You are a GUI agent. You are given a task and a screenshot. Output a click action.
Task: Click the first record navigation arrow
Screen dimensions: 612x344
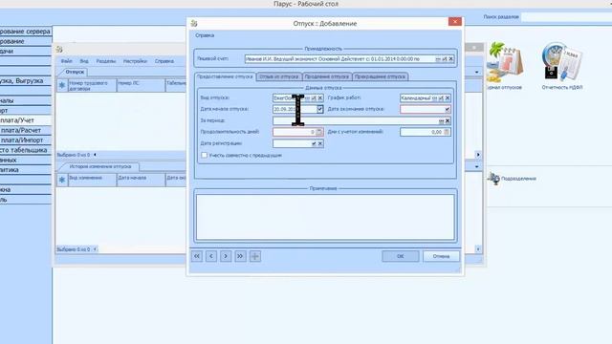(197, 256)
